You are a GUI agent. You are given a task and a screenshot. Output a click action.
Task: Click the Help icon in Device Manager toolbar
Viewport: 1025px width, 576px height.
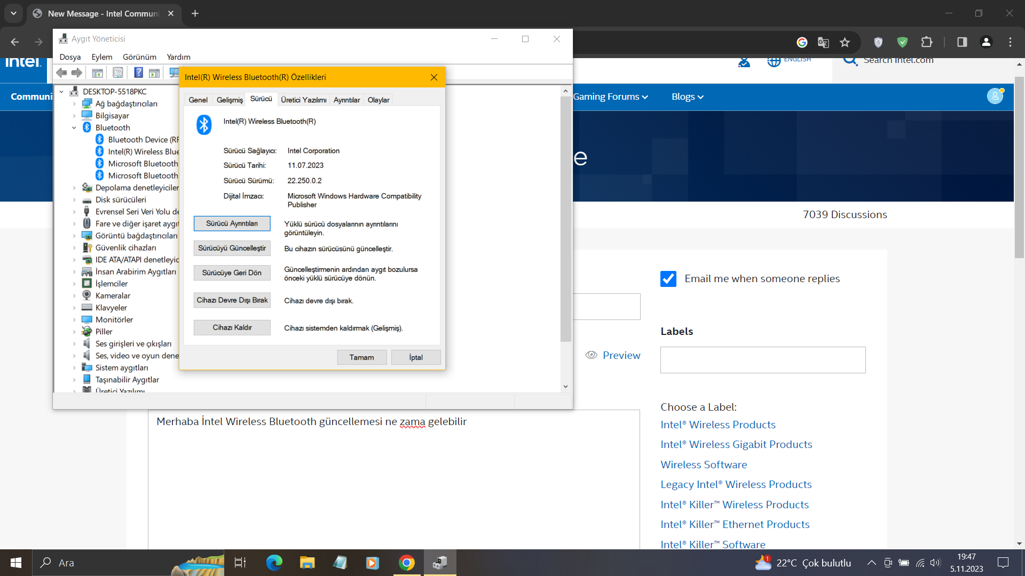[x=138, y=73]
